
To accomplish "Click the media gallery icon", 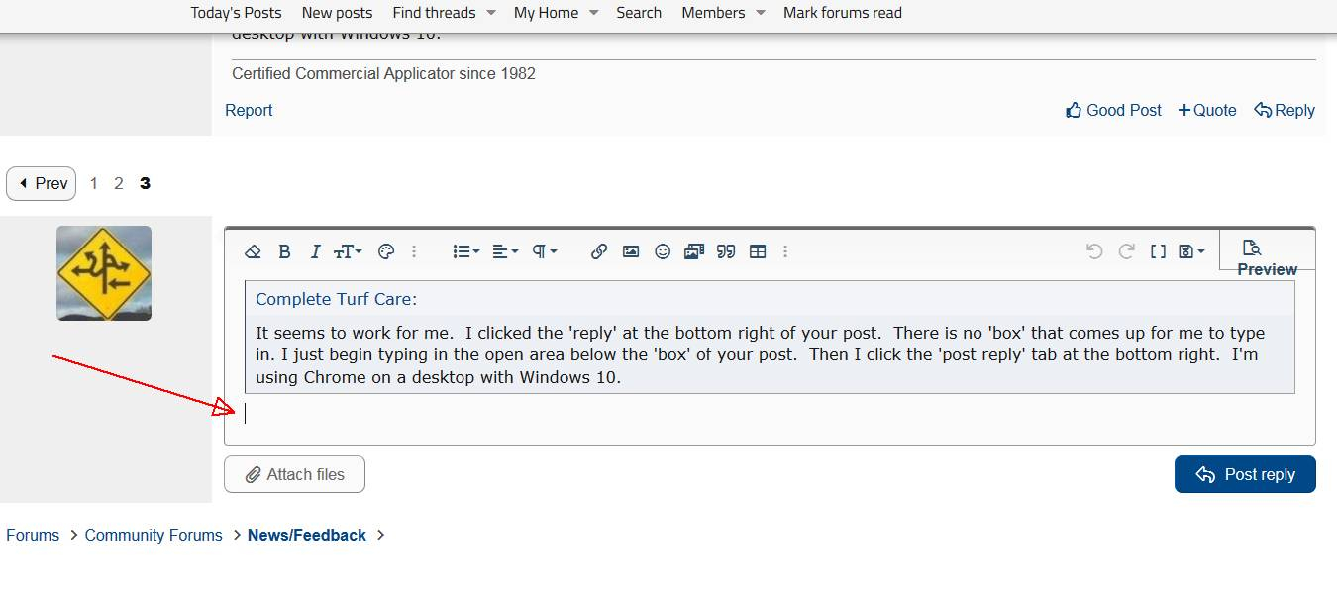I will pos(694,251).
